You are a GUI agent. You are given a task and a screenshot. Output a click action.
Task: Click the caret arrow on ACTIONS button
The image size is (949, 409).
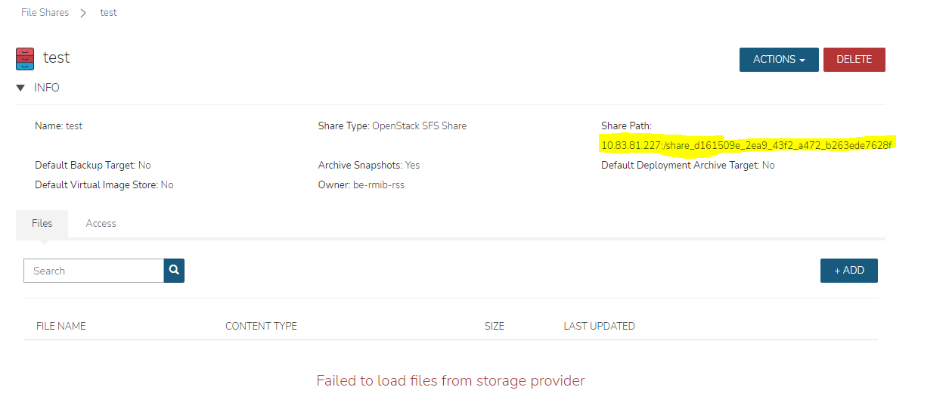pyautogui.click(x=802, y=60)
